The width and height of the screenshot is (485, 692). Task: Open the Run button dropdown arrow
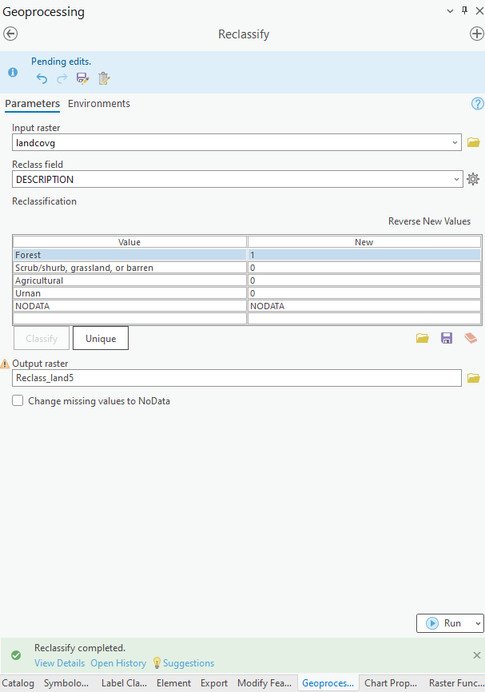coord(478,623)
